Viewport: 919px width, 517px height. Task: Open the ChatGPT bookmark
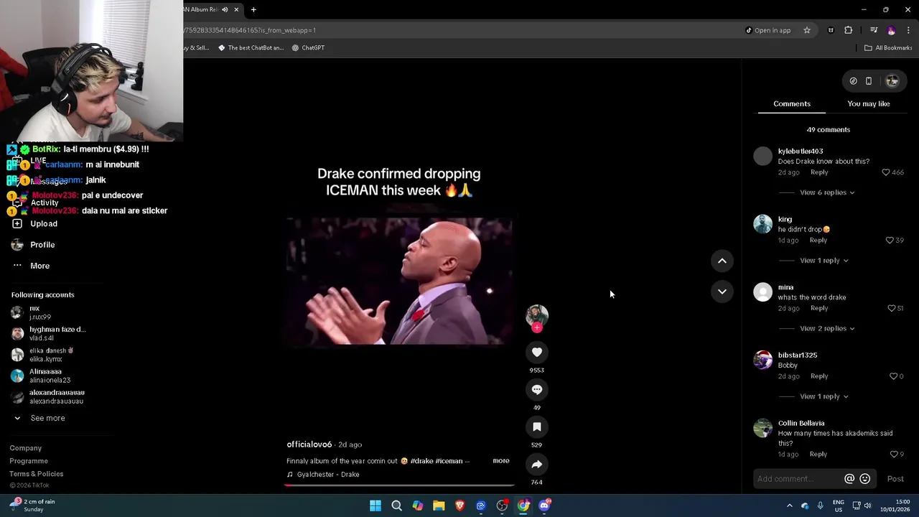pos(308,48)
